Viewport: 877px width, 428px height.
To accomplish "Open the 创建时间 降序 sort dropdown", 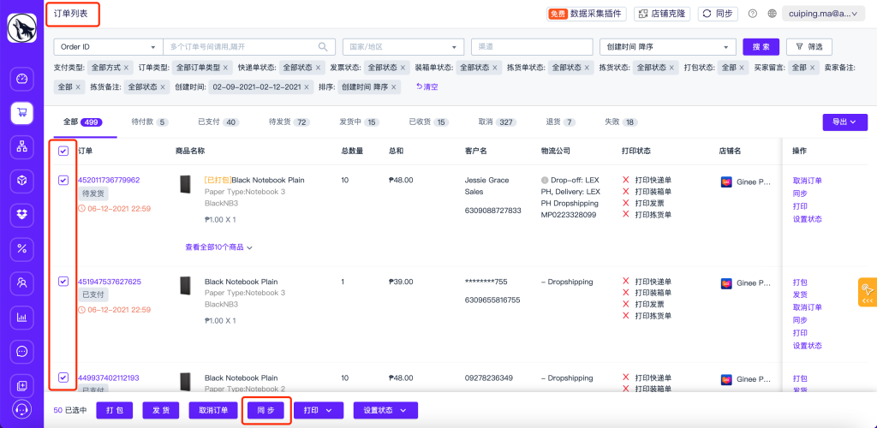I will pos(667,47).
